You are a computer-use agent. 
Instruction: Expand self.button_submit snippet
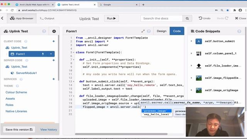coord(191,41)
